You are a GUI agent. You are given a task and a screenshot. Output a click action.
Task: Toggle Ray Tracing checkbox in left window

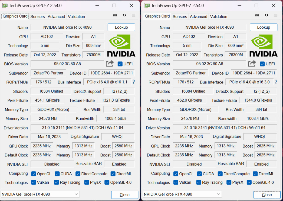coord(56,182)
